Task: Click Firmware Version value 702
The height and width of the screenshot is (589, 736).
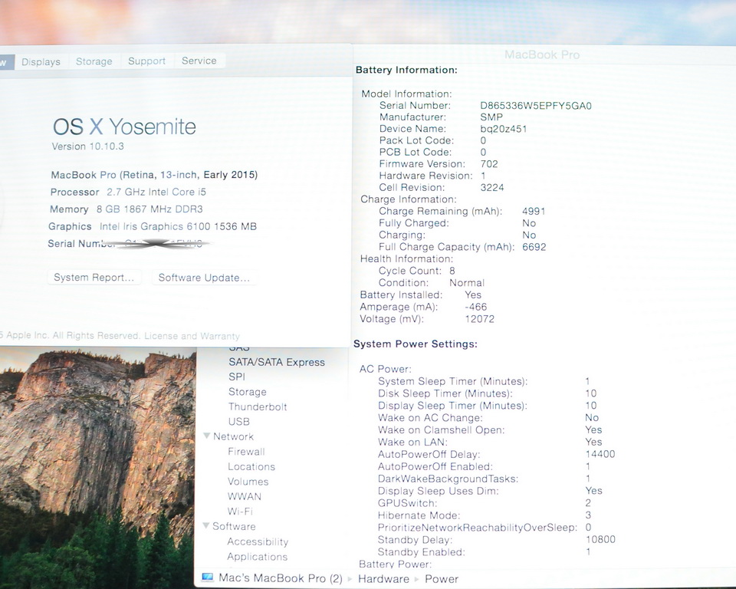Action: click(x=489, y=164)
